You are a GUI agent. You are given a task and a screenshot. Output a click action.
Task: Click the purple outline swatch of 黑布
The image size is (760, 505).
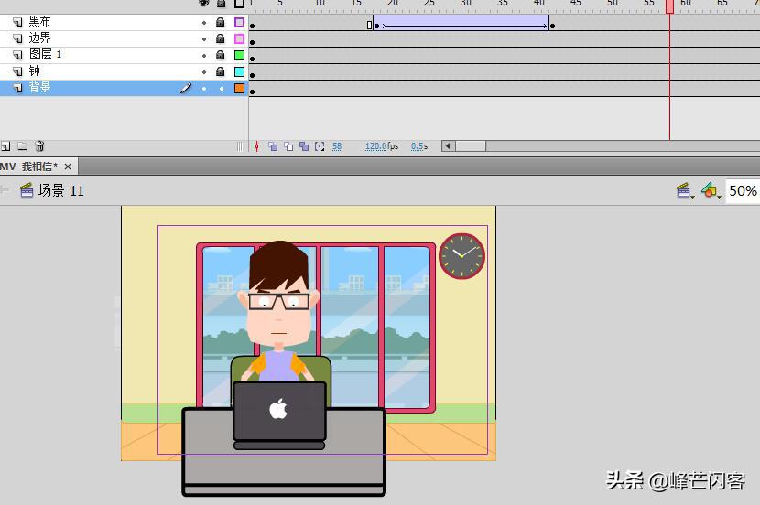[x=239, y=22]
